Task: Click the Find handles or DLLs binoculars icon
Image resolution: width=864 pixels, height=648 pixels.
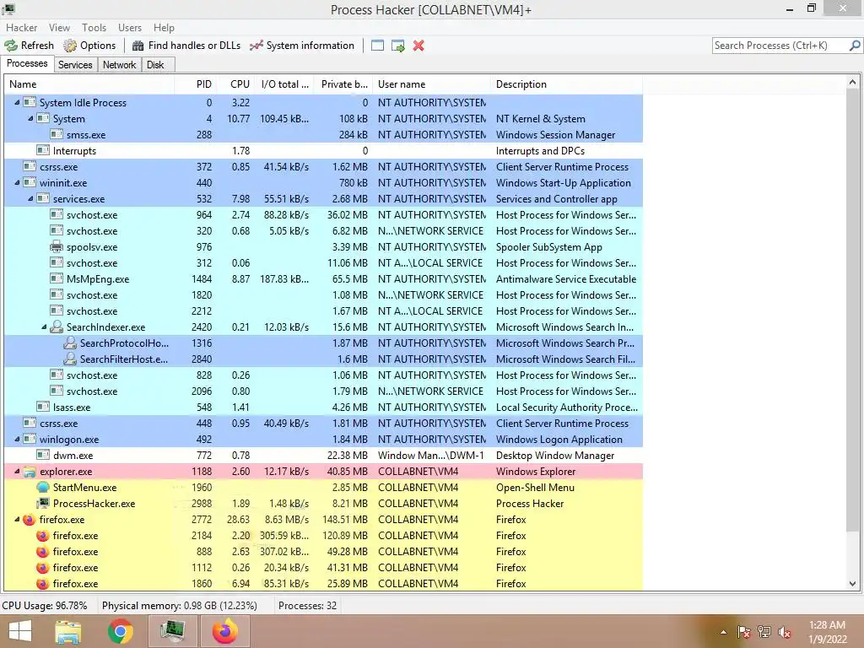Action: (138, 46)
